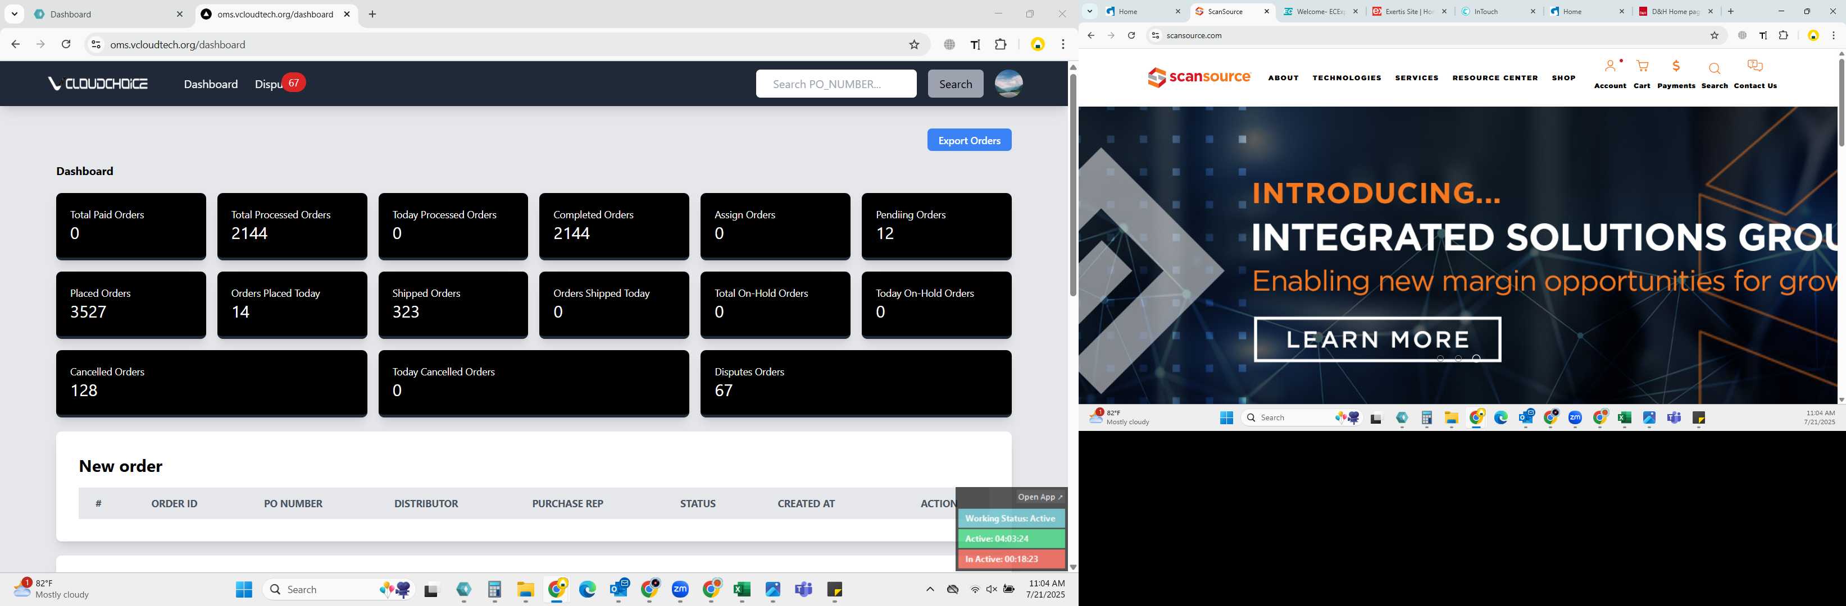This screenshot has height=606, width=1846.
Task: Open the RESOURCE CENTER menu on ScanSource
Action: tap(1495, 78)
